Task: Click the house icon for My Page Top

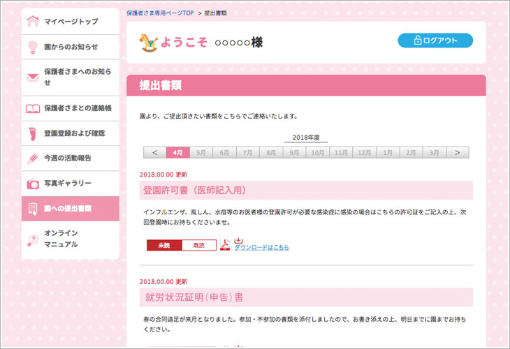Action: tap(33, 21)
